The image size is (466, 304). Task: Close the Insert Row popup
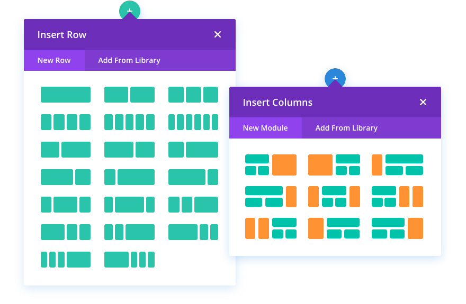tap(218, 34)
